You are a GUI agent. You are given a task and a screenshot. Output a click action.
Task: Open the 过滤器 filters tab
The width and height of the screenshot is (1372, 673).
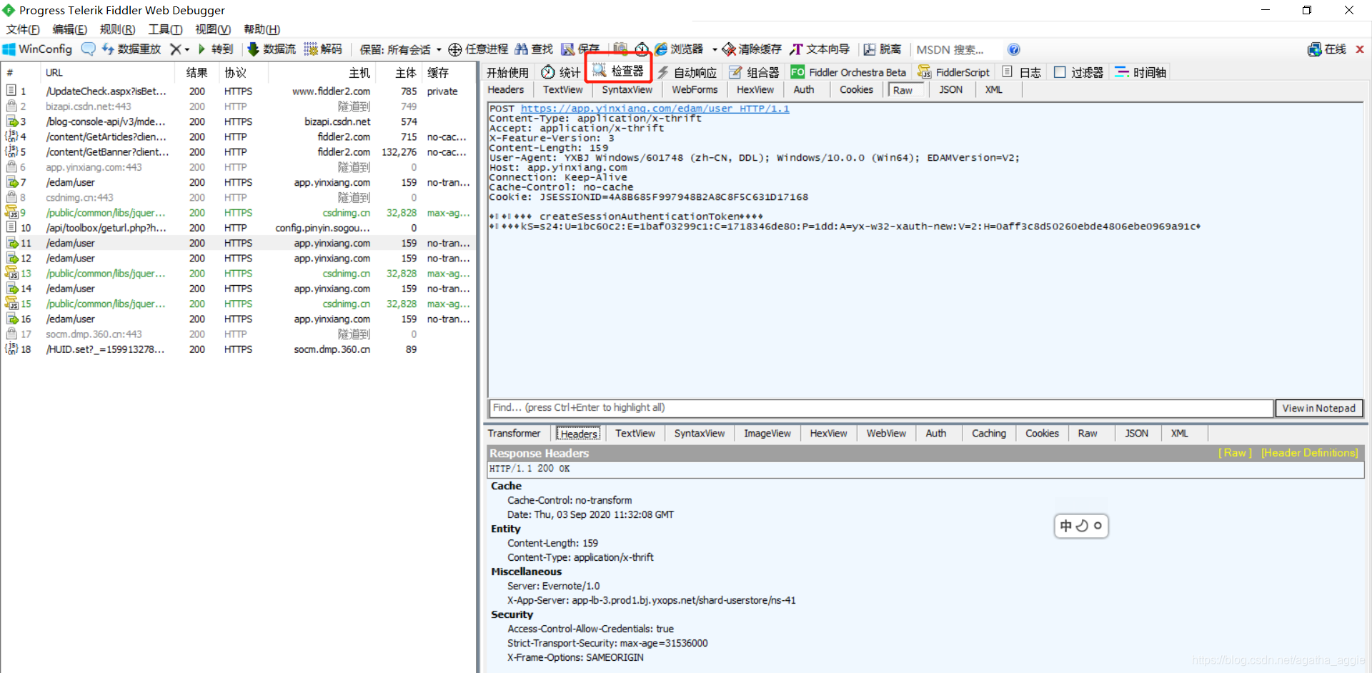coord(1079,72)
